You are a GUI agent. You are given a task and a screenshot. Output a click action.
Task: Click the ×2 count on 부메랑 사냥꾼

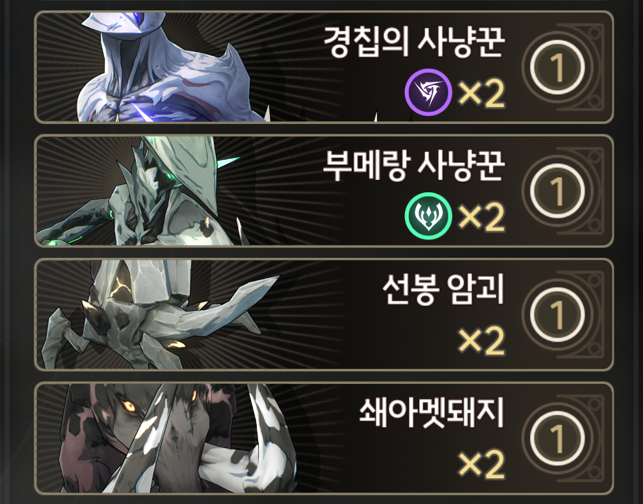click(481, 218)
